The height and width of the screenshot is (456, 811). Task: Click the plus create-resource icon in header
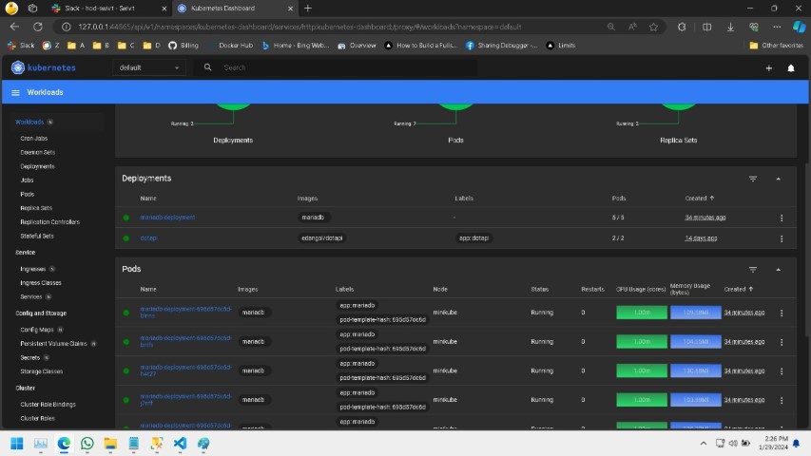[768, 68]
